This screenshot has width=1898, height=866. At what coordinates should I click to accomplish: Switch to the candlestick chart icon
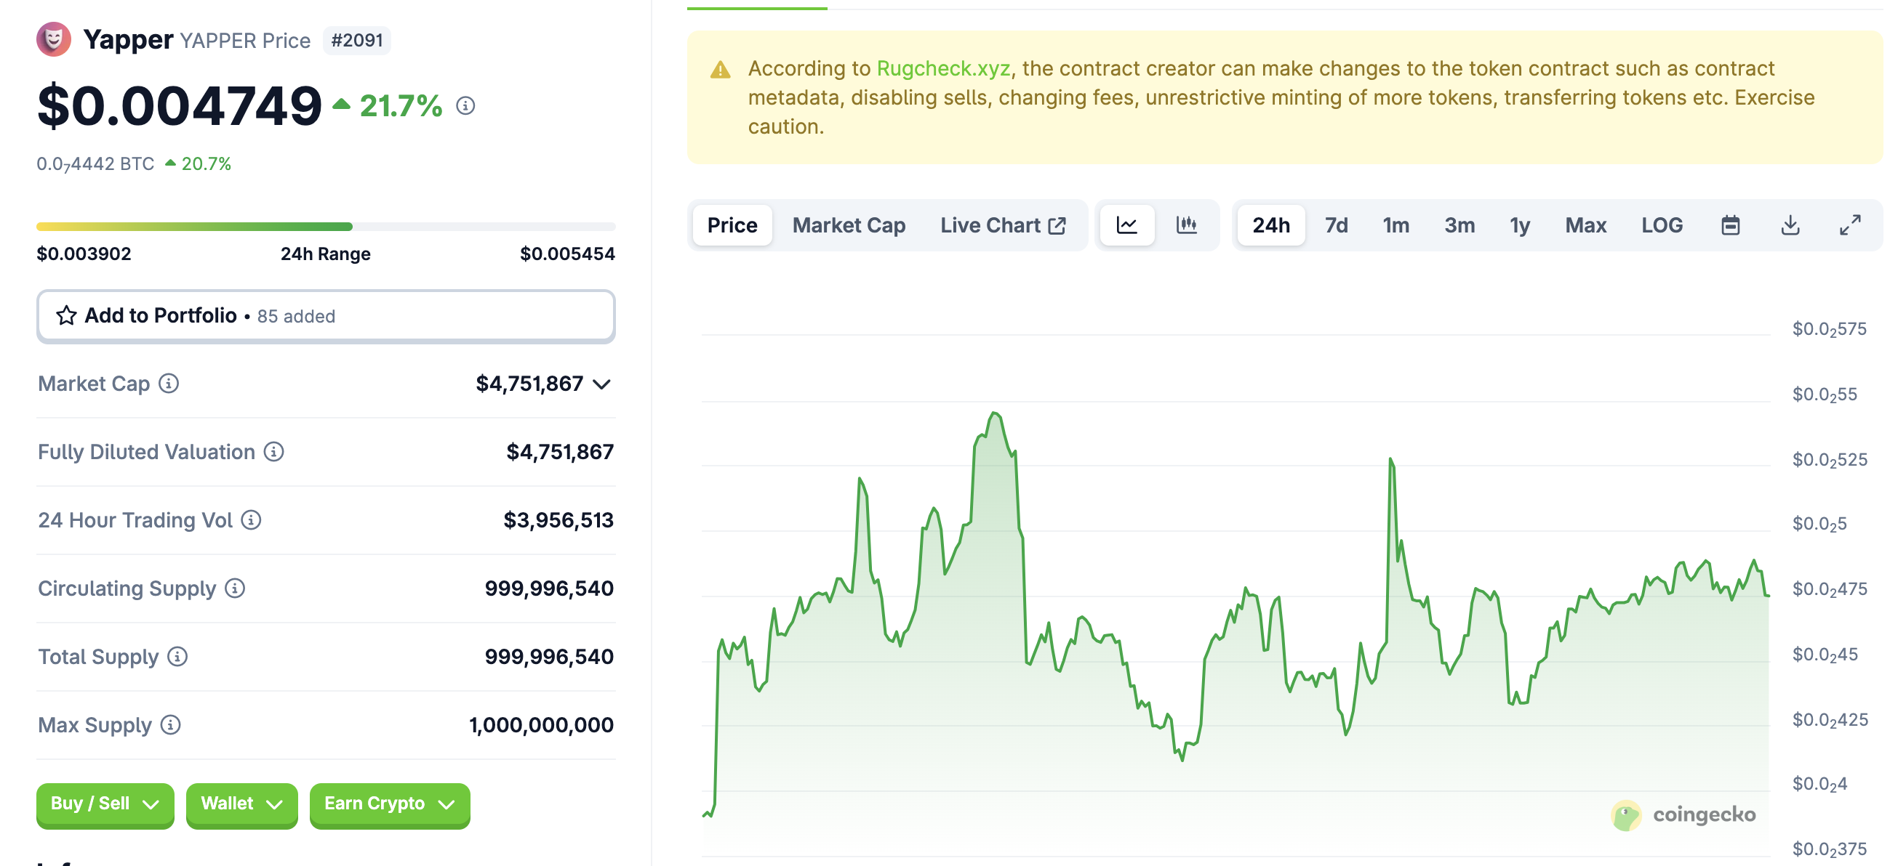pyautogui.click(x=1187, y=225)
